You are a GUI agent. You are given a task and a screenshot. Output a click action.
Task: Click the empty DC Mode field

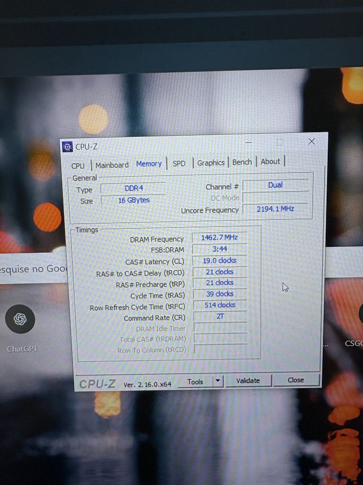click(x=275, y=197)
